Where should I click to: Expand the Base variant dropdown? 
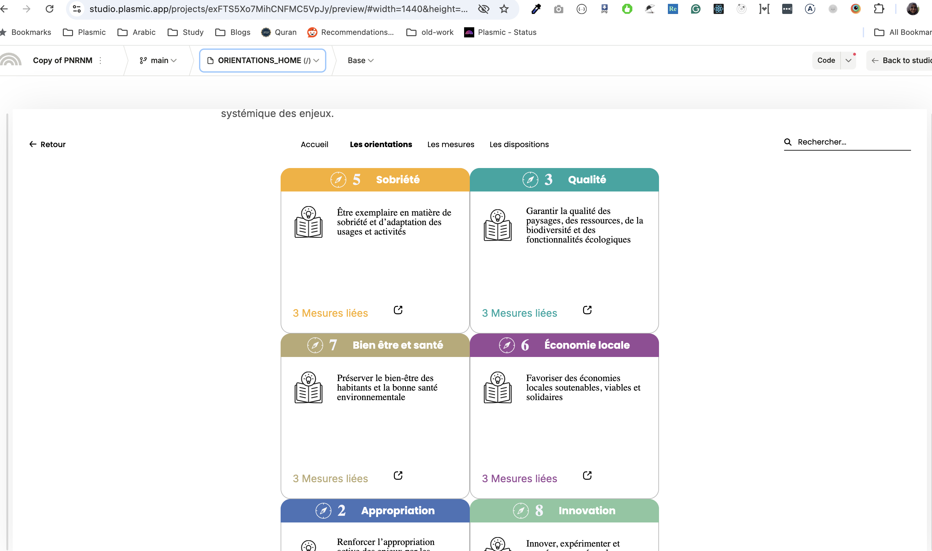click(361, 61)
